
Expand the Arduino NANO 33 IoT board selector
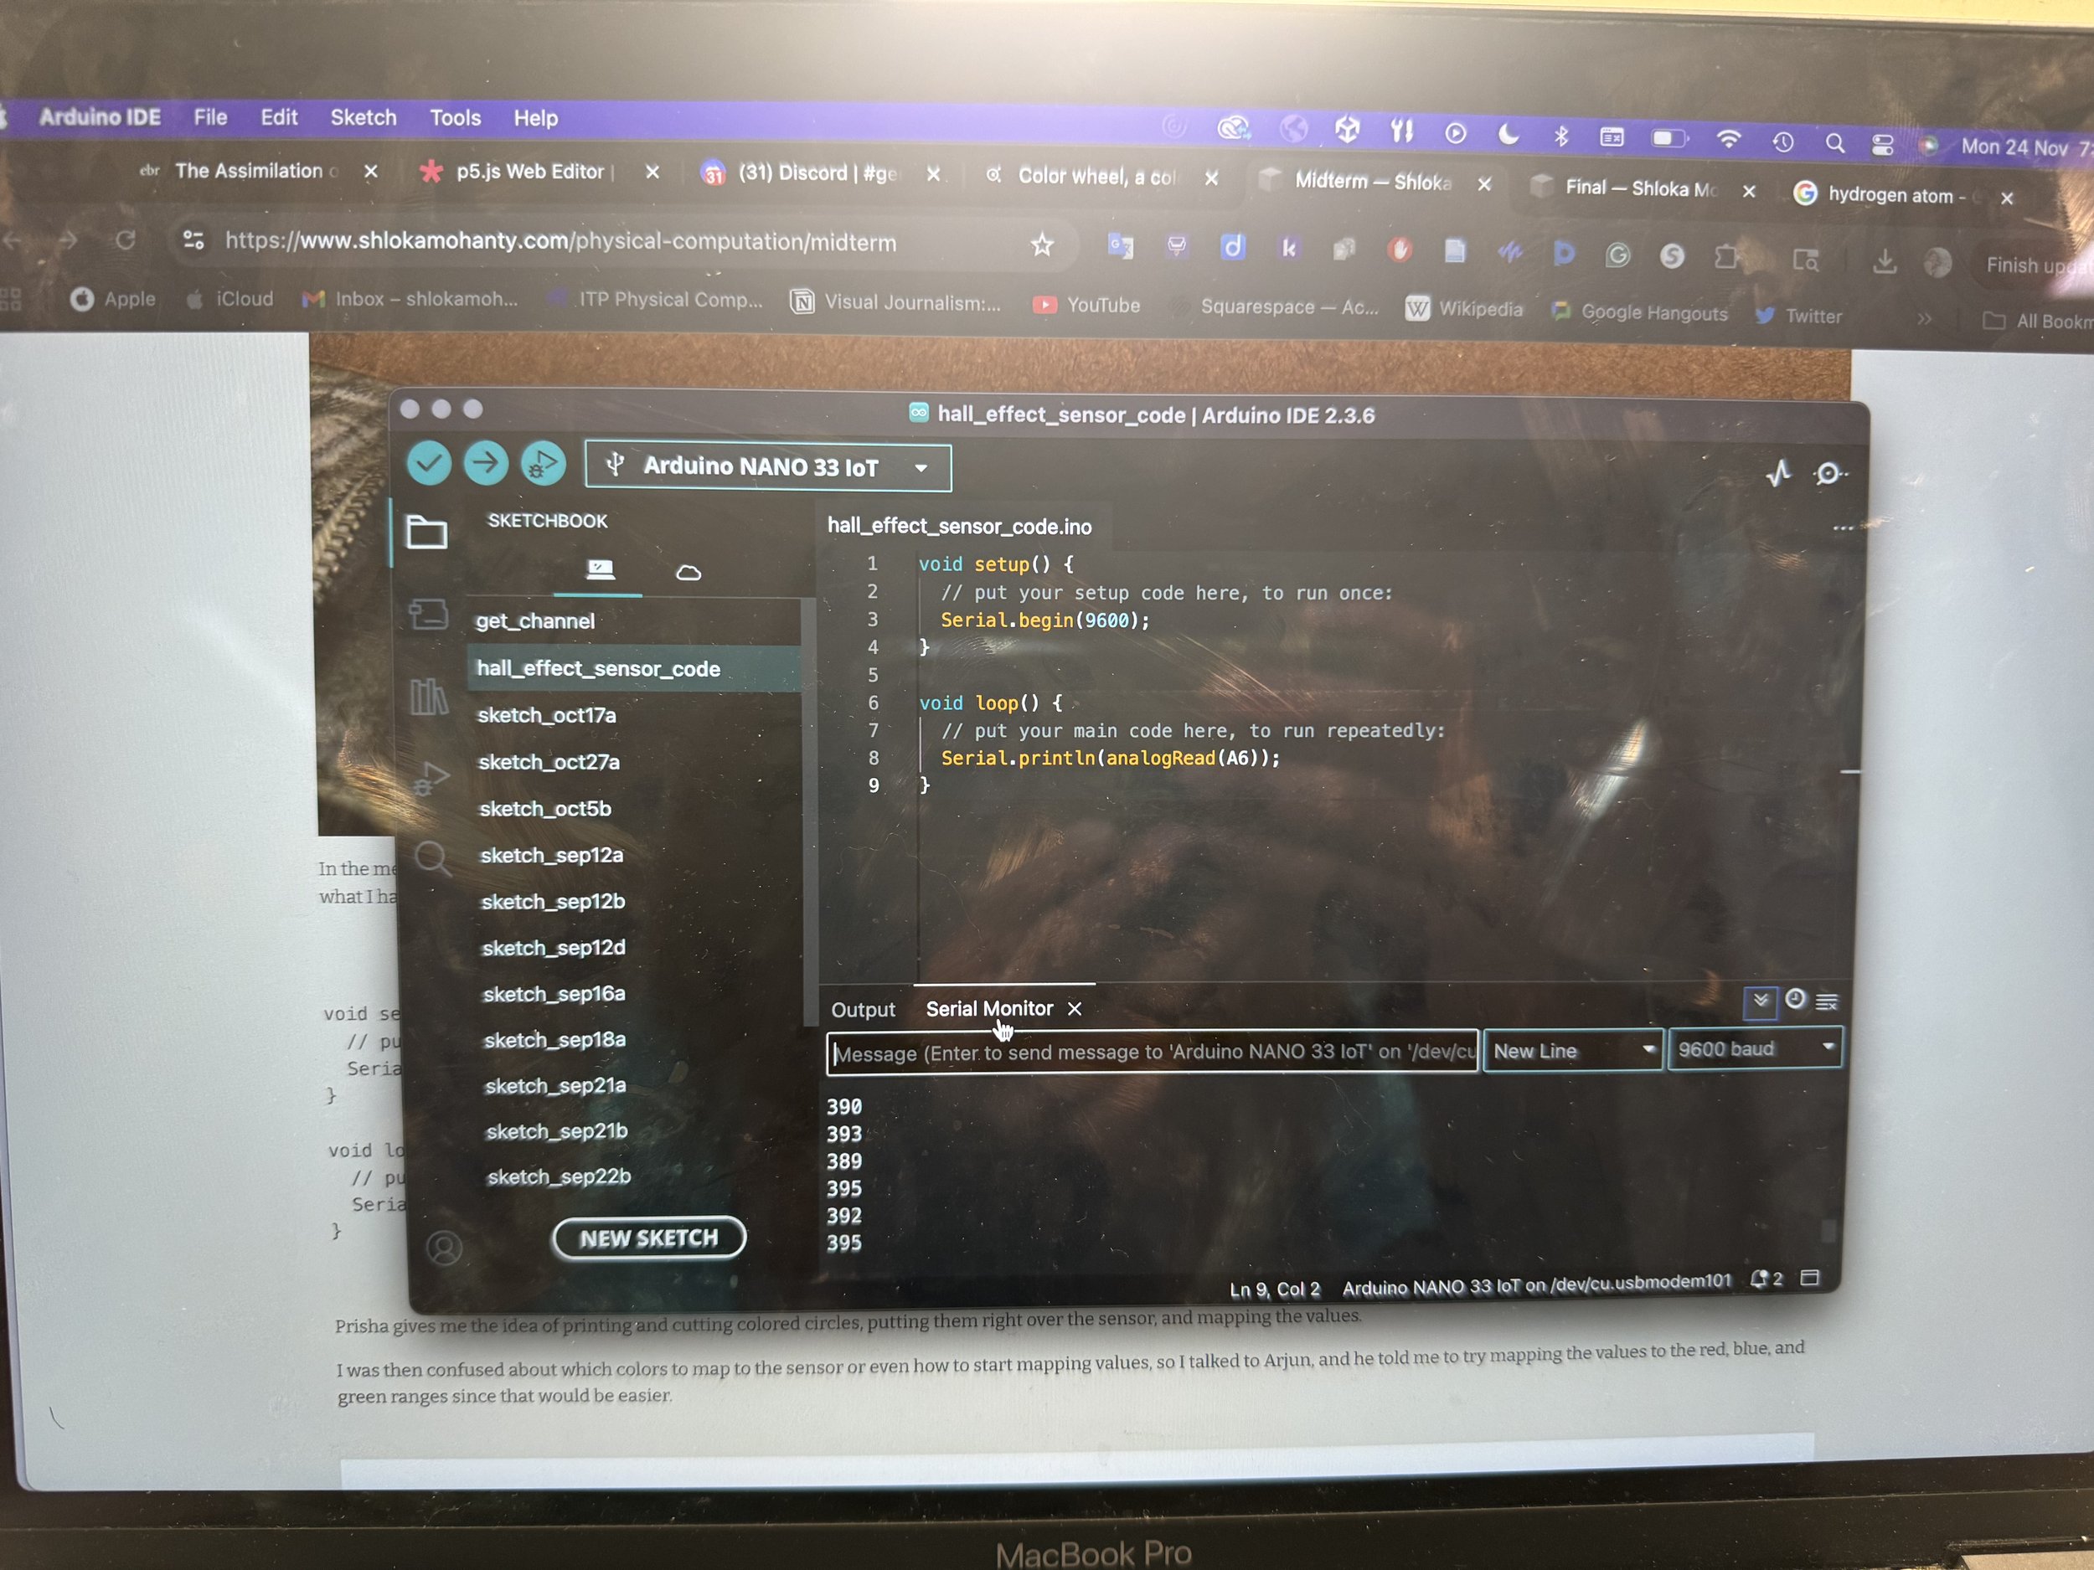[x=768, y=466]
